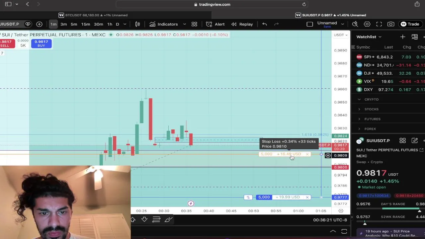This screenshot has height=239, width=425.
Task: Click the plus icon at price 0.9809
Action: click(x=328, y=155)
